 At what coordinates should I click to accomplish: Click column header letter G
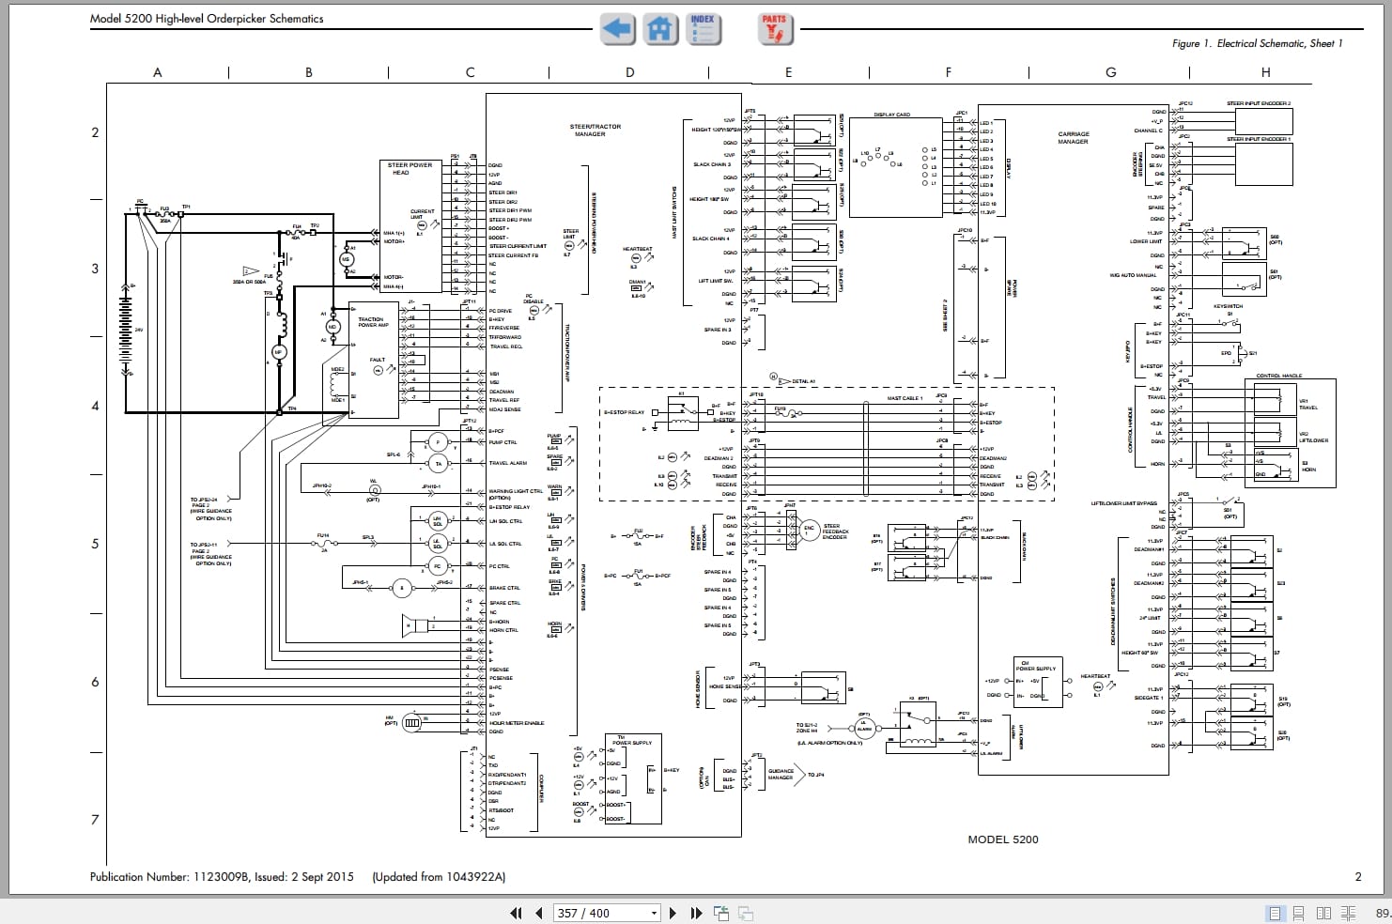(x=1111, y=72)
